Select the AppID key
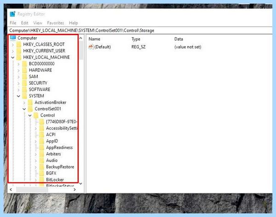The width and height of the screenshot is (276, 217). click(52, 141)
